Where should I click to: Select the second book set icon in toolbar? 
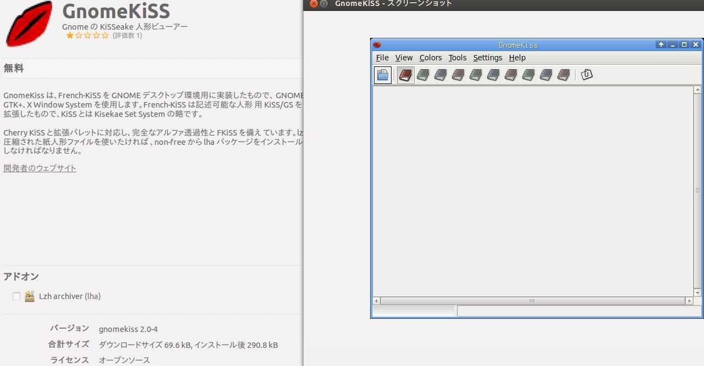[x=423, y=75]
